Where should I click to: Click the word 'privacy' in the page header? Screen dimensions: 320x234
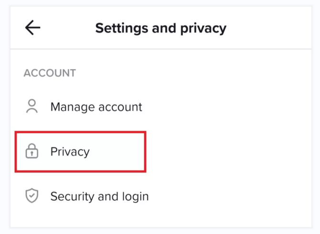tap(203, 29)
